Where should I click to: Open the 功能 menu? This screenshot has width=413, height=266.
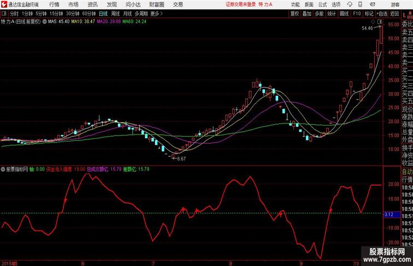[x=295, y=4]
